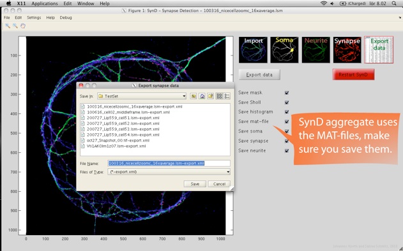
Task: Select 200727_Lip559_cell51.lsm-export.xml file
Action: pyautogui.click(x=120, y=118)
